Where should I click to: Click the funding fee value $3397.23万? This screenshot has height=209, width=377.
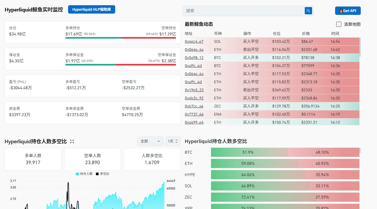[20, 115]
